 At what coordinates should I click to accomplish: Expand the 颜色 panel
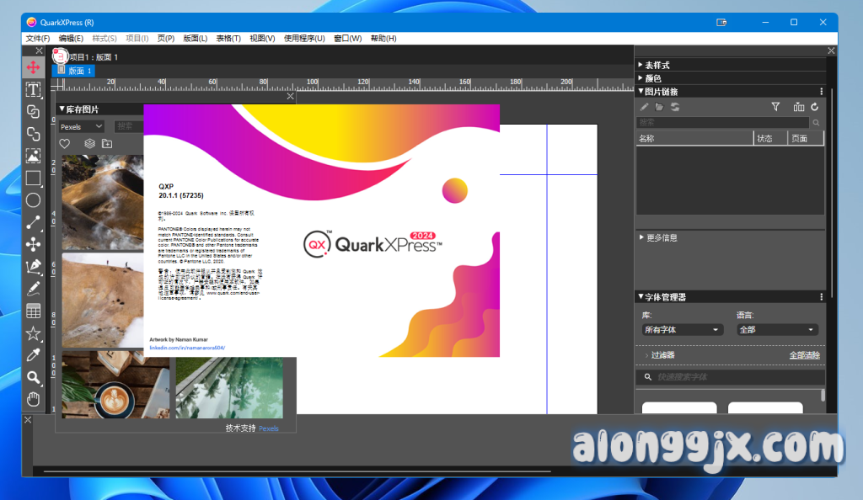(x=652, y=78)
